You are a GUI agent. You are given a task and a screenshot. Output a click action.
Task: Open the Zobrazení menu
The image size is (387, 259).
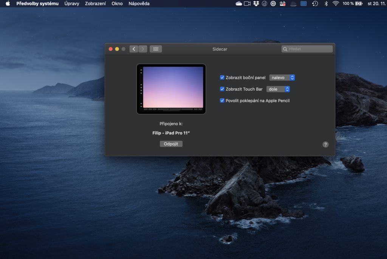point(95,3)
